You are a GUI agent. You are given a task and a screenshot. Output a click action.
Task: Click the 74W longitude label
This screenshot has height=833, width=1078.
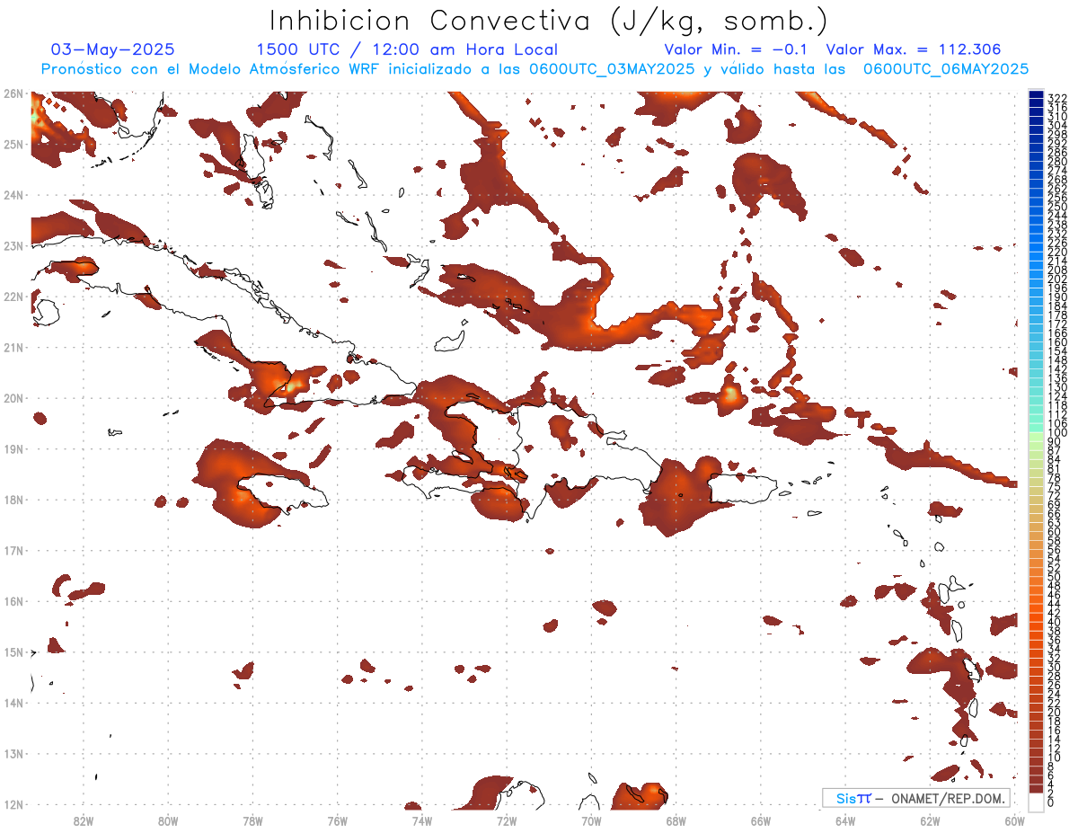tap(422, 820)
